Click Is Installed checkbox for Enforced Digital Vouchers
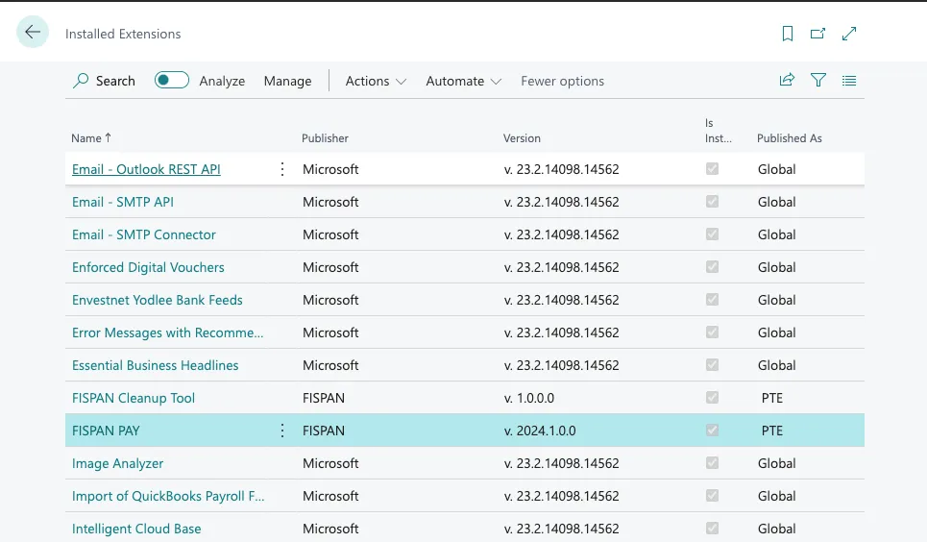This screenshot has width=927, height=542. click(x=712, y=267)
